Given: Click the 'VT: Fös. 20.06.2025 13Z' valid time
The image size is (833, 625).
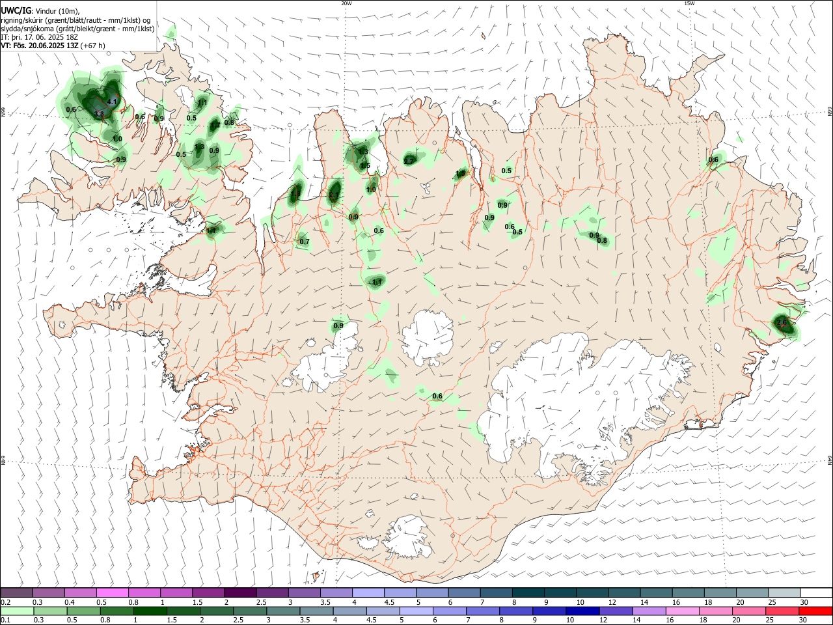Looking at the screenshot, I should pos(40,46).
